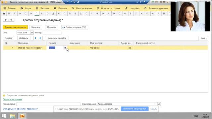Screen dimensions: 212x119
Task: Click the Скрыть link in share bar
Action: (154, 109)
